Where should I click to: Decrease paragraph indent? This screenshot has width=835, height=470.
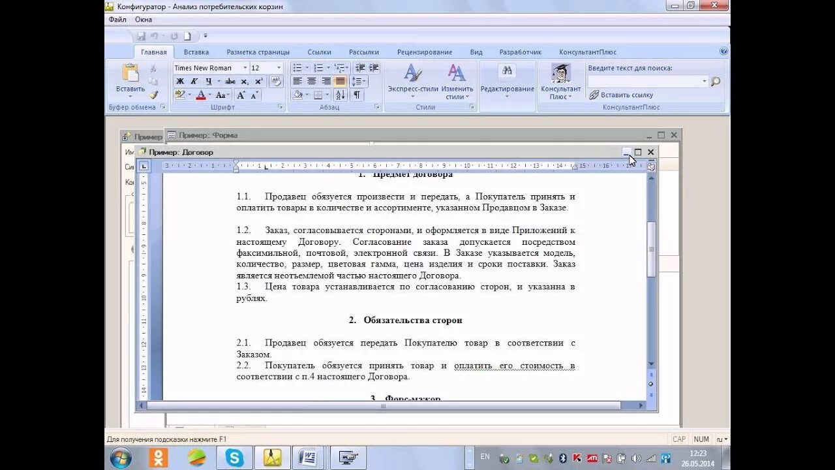(x=360, y=68)
